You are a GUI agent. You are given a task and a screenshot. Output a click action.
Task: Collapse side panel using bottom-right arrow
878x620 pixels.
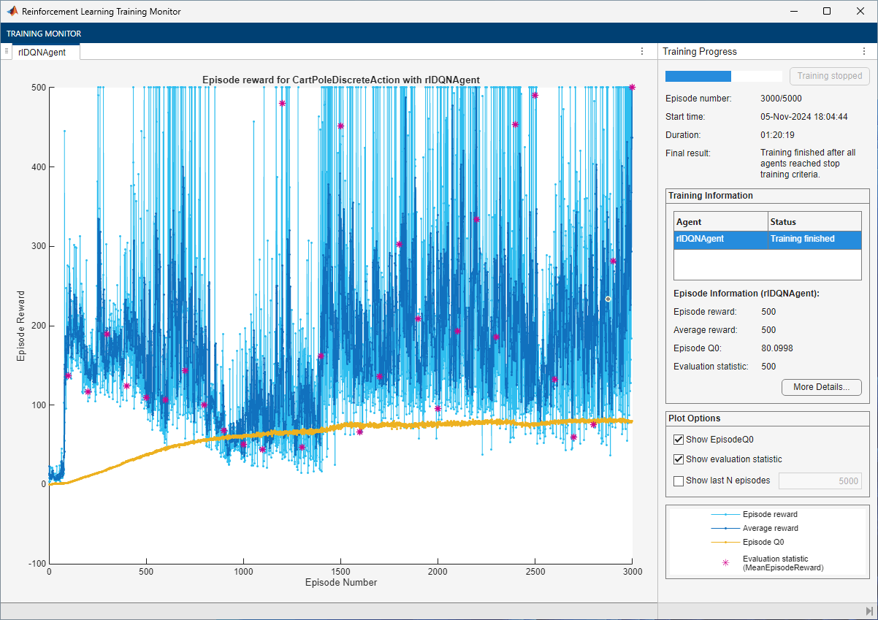tap(869, 611)
